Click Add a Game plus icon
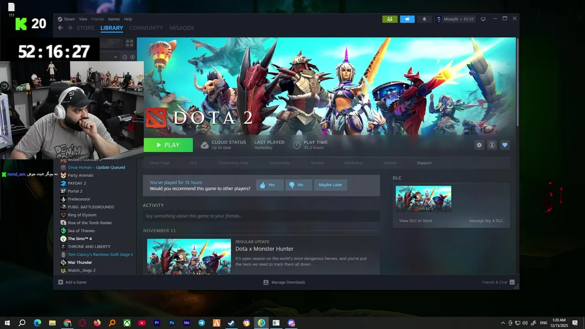The width and height of the screenshot is (585, 329). [x=60, y=282]
